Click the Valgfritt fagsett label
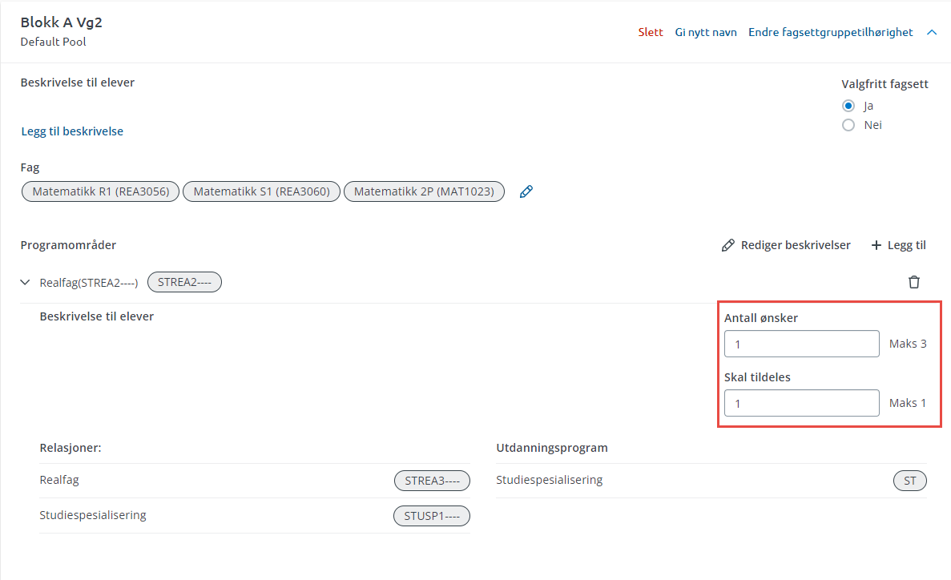 coord(885,84)
